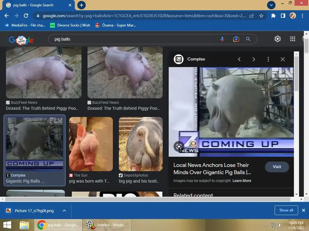The width and height of the screenshot is (309, 231).
Task: Select the Depositphotos pig thumbnail
Action: tap(141, 144)
